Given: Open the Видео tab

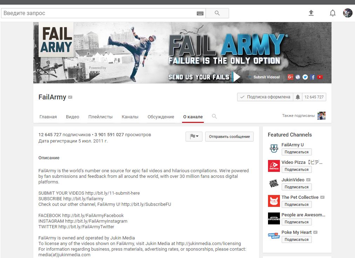Looking at the screenshot, I should (x=73, y=117).
